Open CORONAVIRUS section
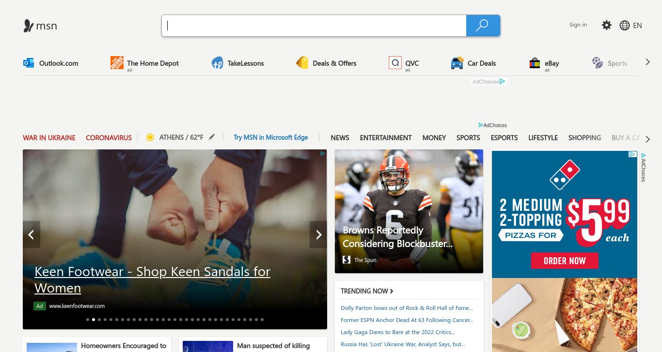 [109, 138]
